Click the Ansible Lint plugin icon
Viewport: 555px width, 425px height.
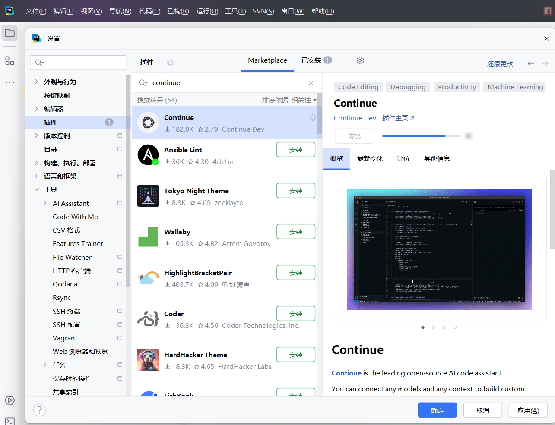(x=148, y=155)
